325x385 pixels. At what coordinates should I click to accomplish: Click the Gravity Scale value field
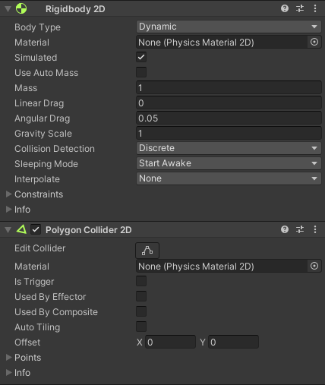coord(229,133)
